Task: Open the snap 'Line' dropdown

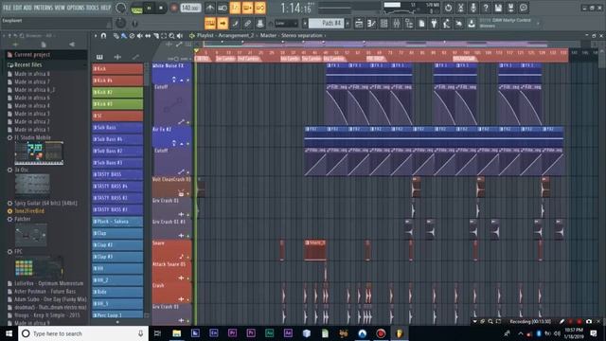Action: pos(286,24)
